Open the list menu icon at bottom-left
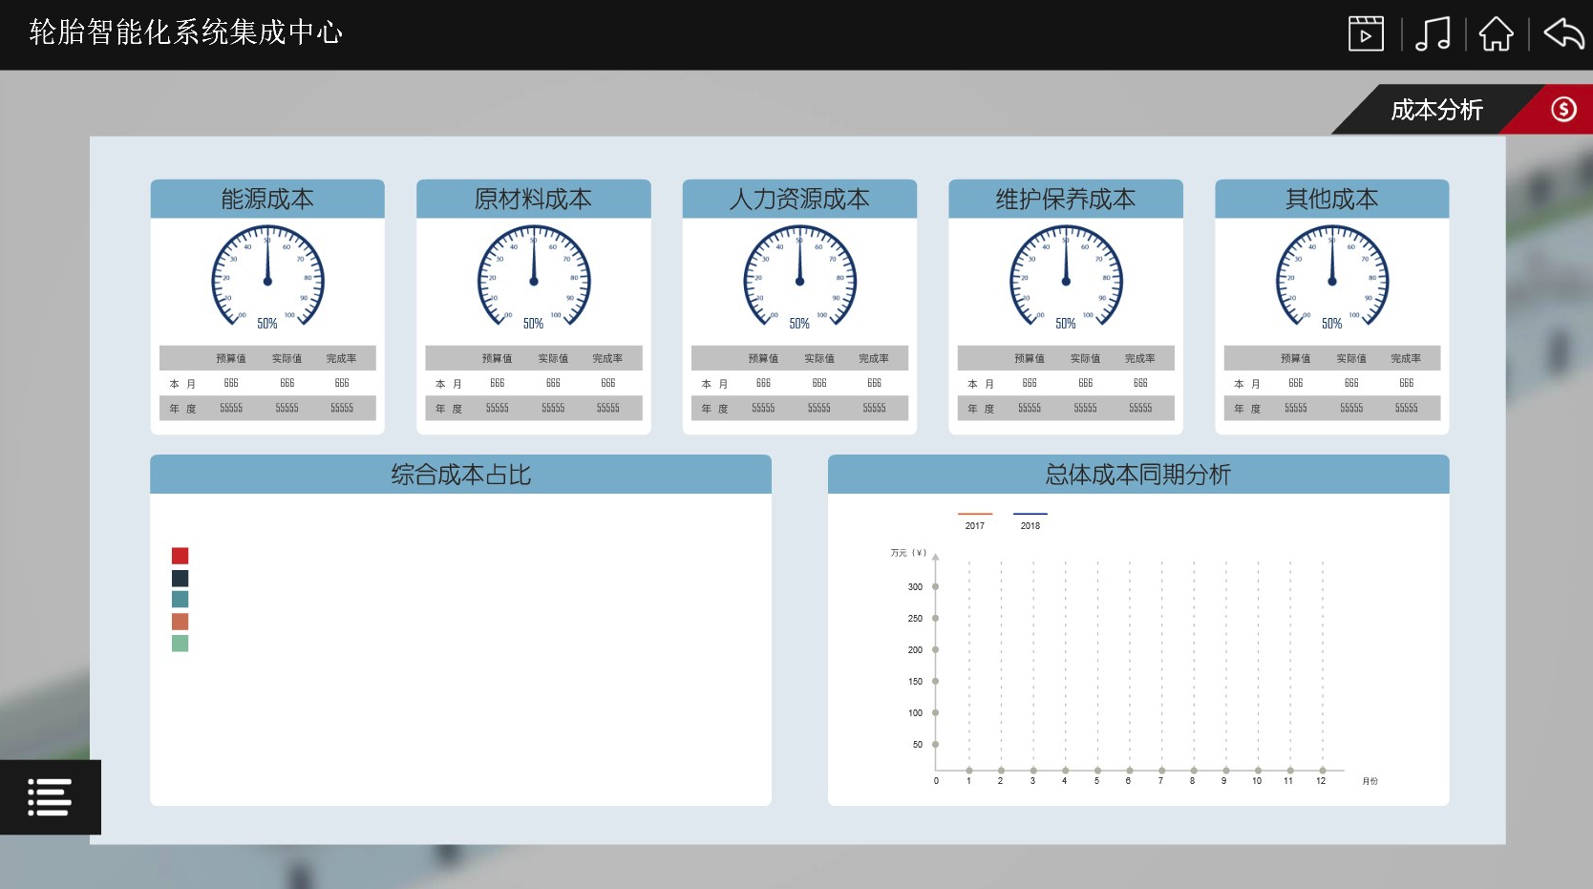 pos(50,797)
